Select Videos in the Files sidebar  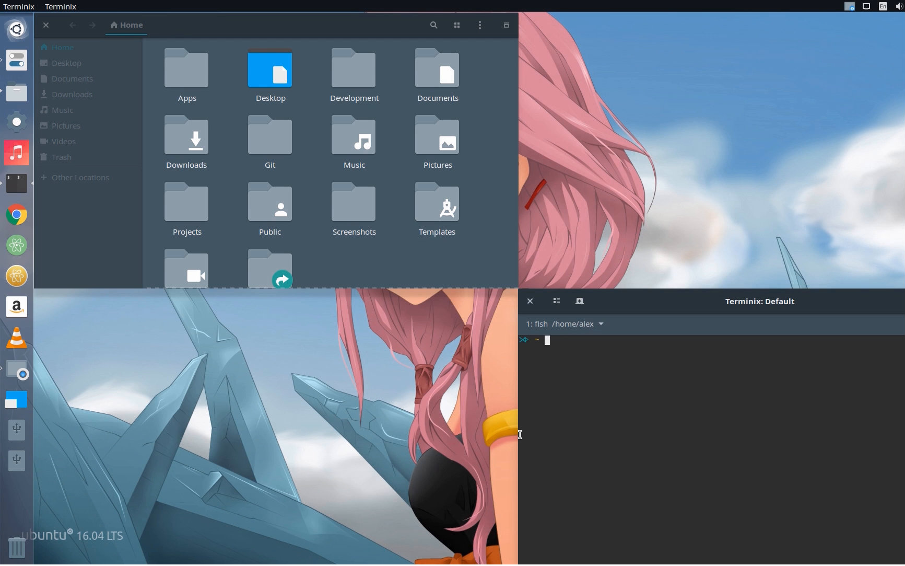click(x=88, y=141)
